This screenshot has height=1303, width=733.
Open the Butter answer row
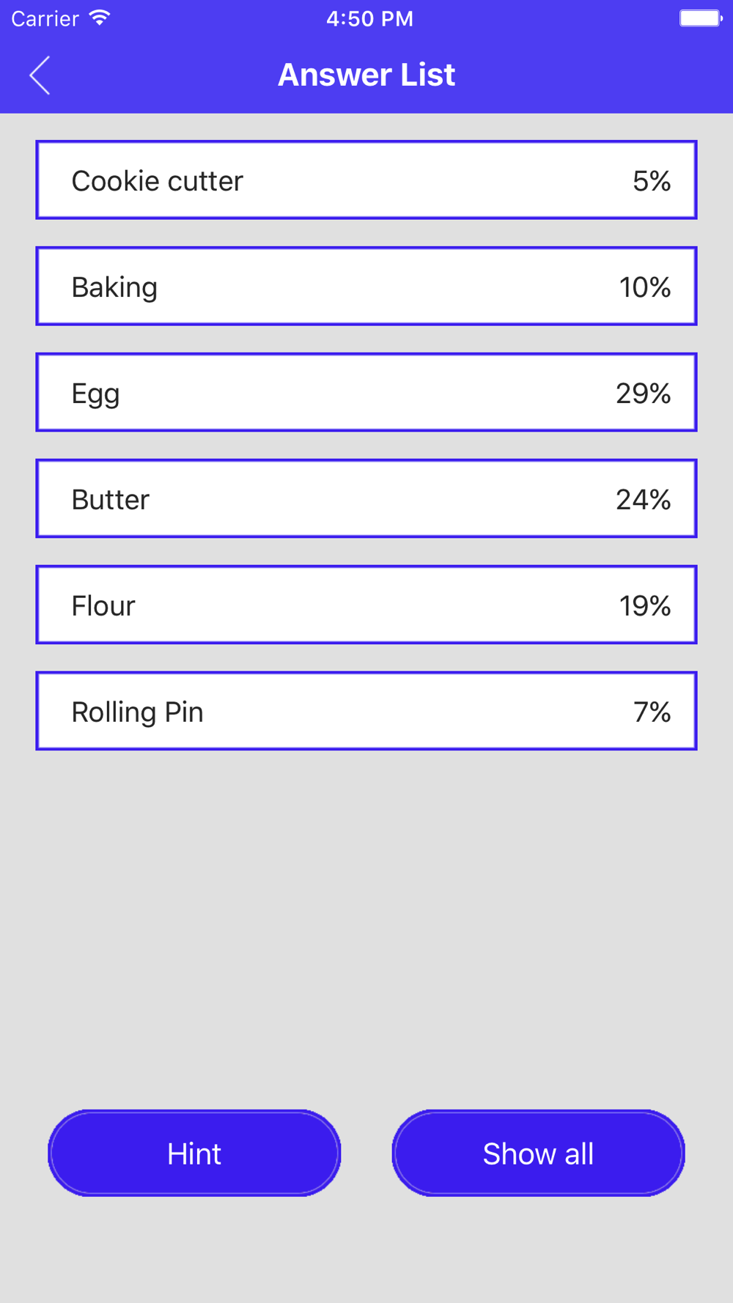click(366, 498)
